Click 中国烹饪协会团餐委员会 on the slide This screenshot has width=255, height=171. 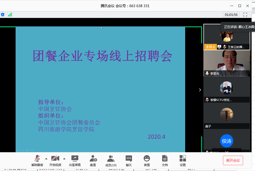click(x=69, y=122)
